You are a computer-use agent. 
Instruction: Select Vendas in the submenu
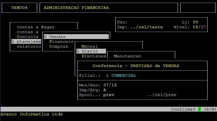(57, 37)
